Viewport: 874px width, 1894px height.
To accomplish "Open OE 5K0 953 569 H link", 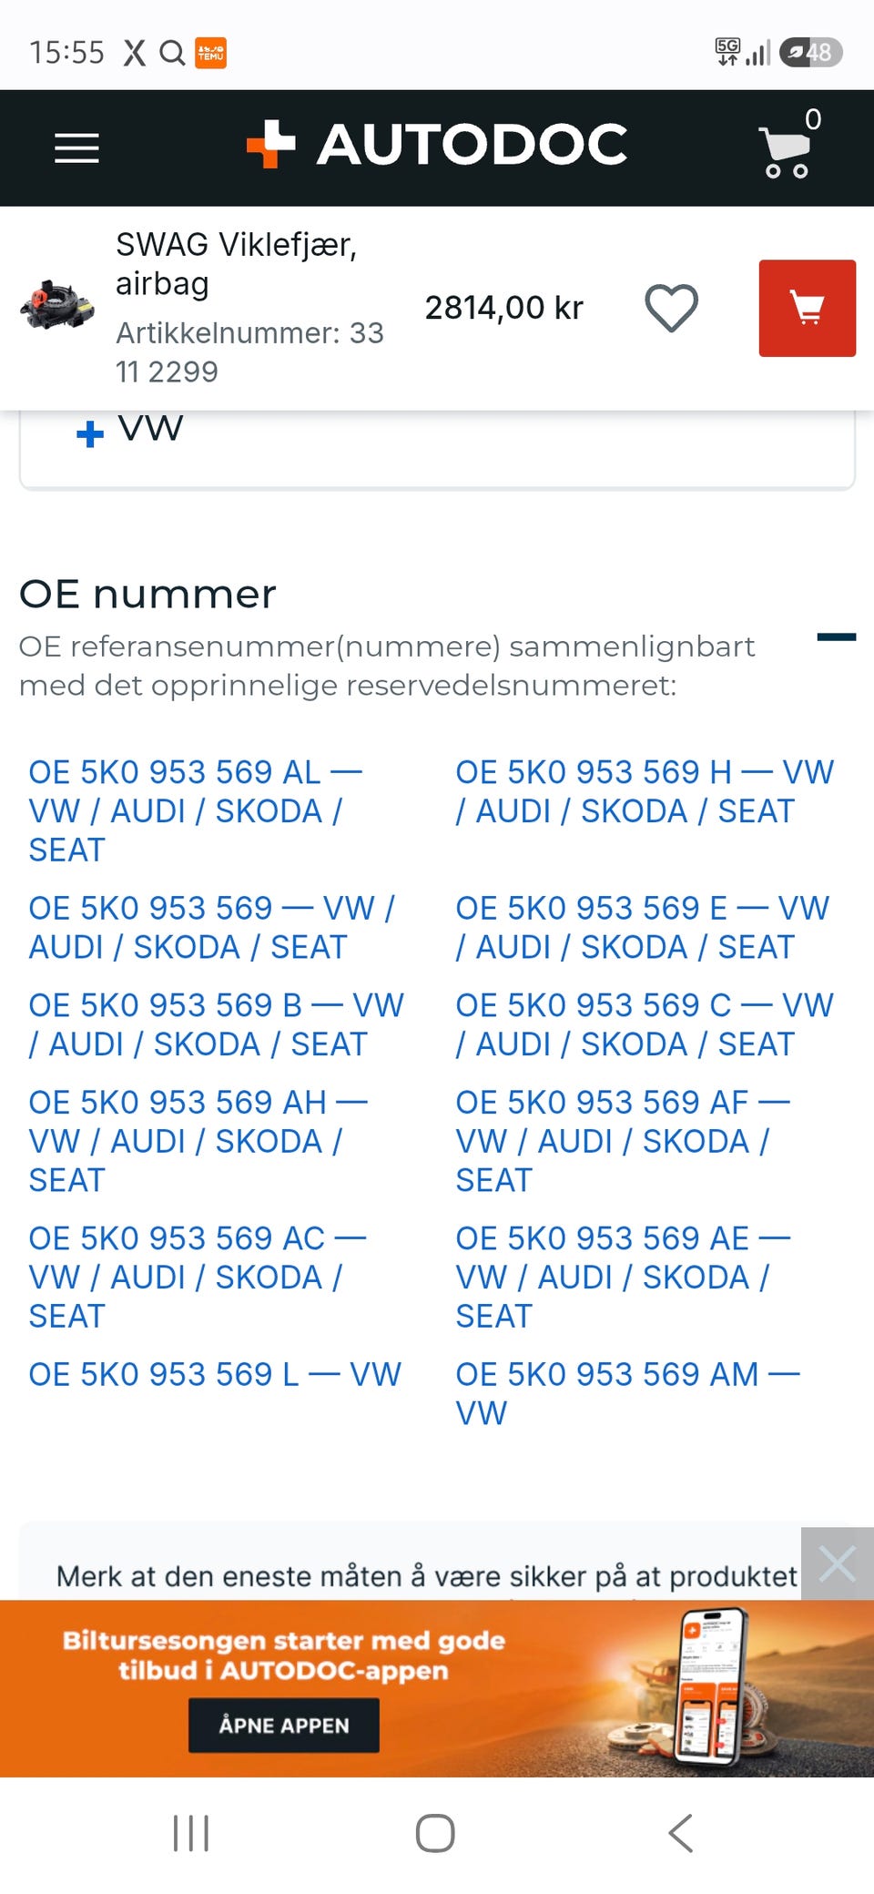I will point(645,791).
